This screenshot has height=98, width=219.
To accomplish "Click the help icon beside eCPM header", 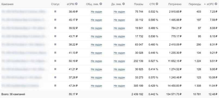I will point(76,4).
